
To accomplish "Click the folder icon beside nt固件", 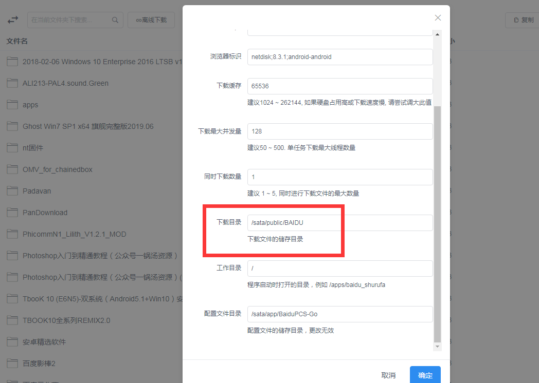I will coord(12,148).
